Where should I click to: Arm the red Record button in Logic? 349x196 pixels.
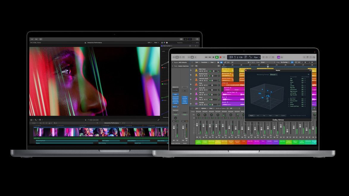point(220,57)
